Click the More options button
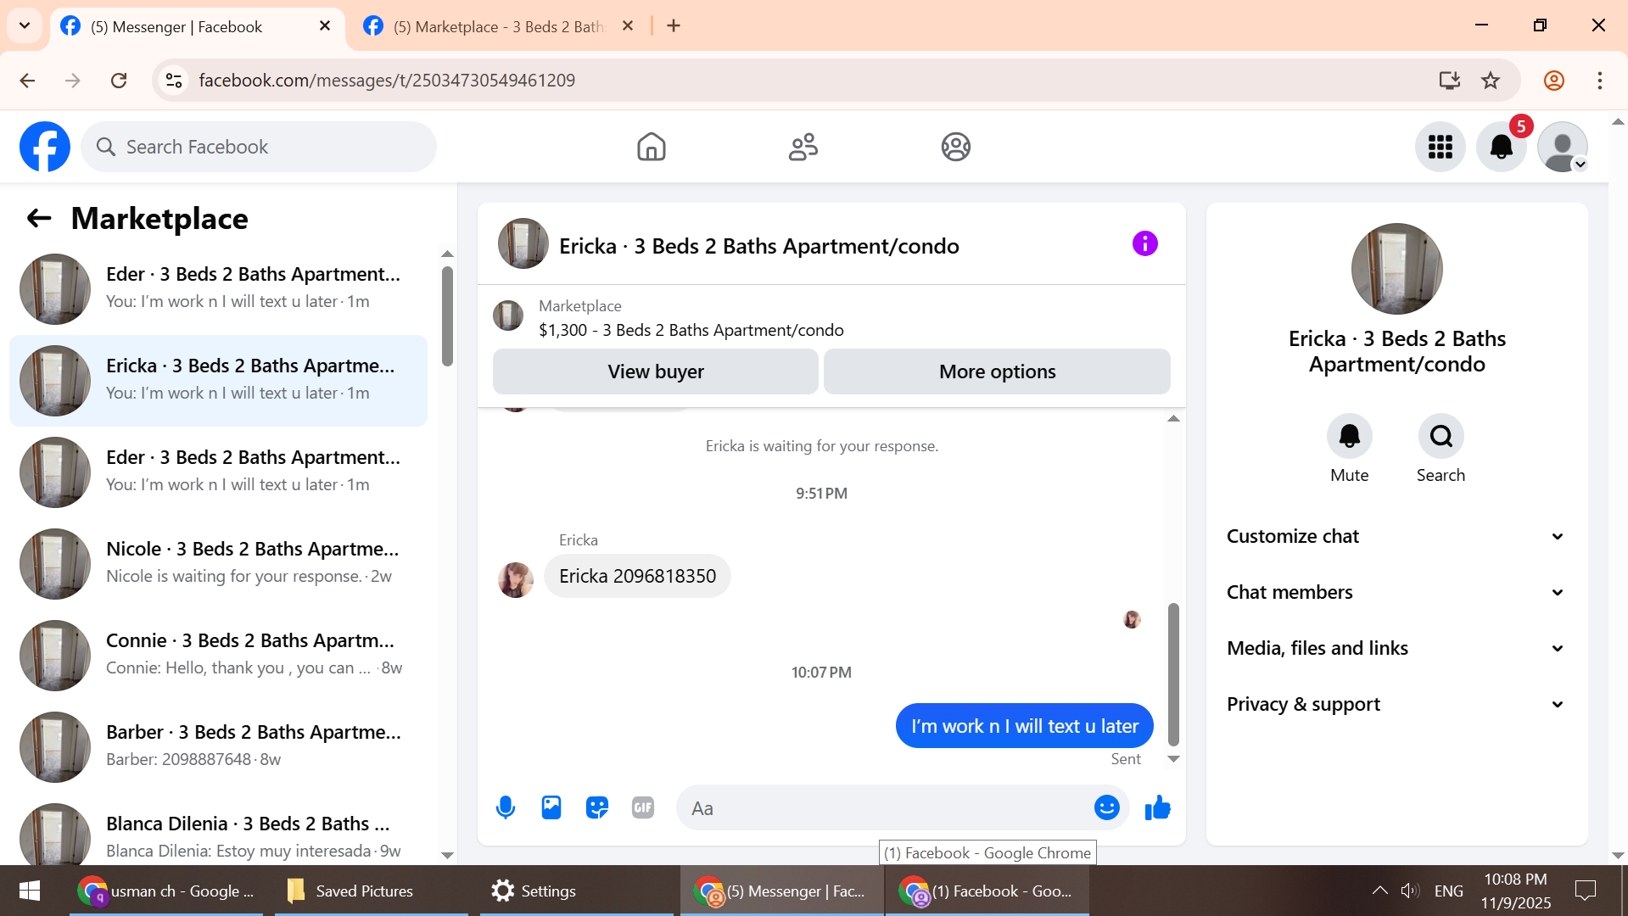Screen dimensions: 1628x916 (998, 371)
